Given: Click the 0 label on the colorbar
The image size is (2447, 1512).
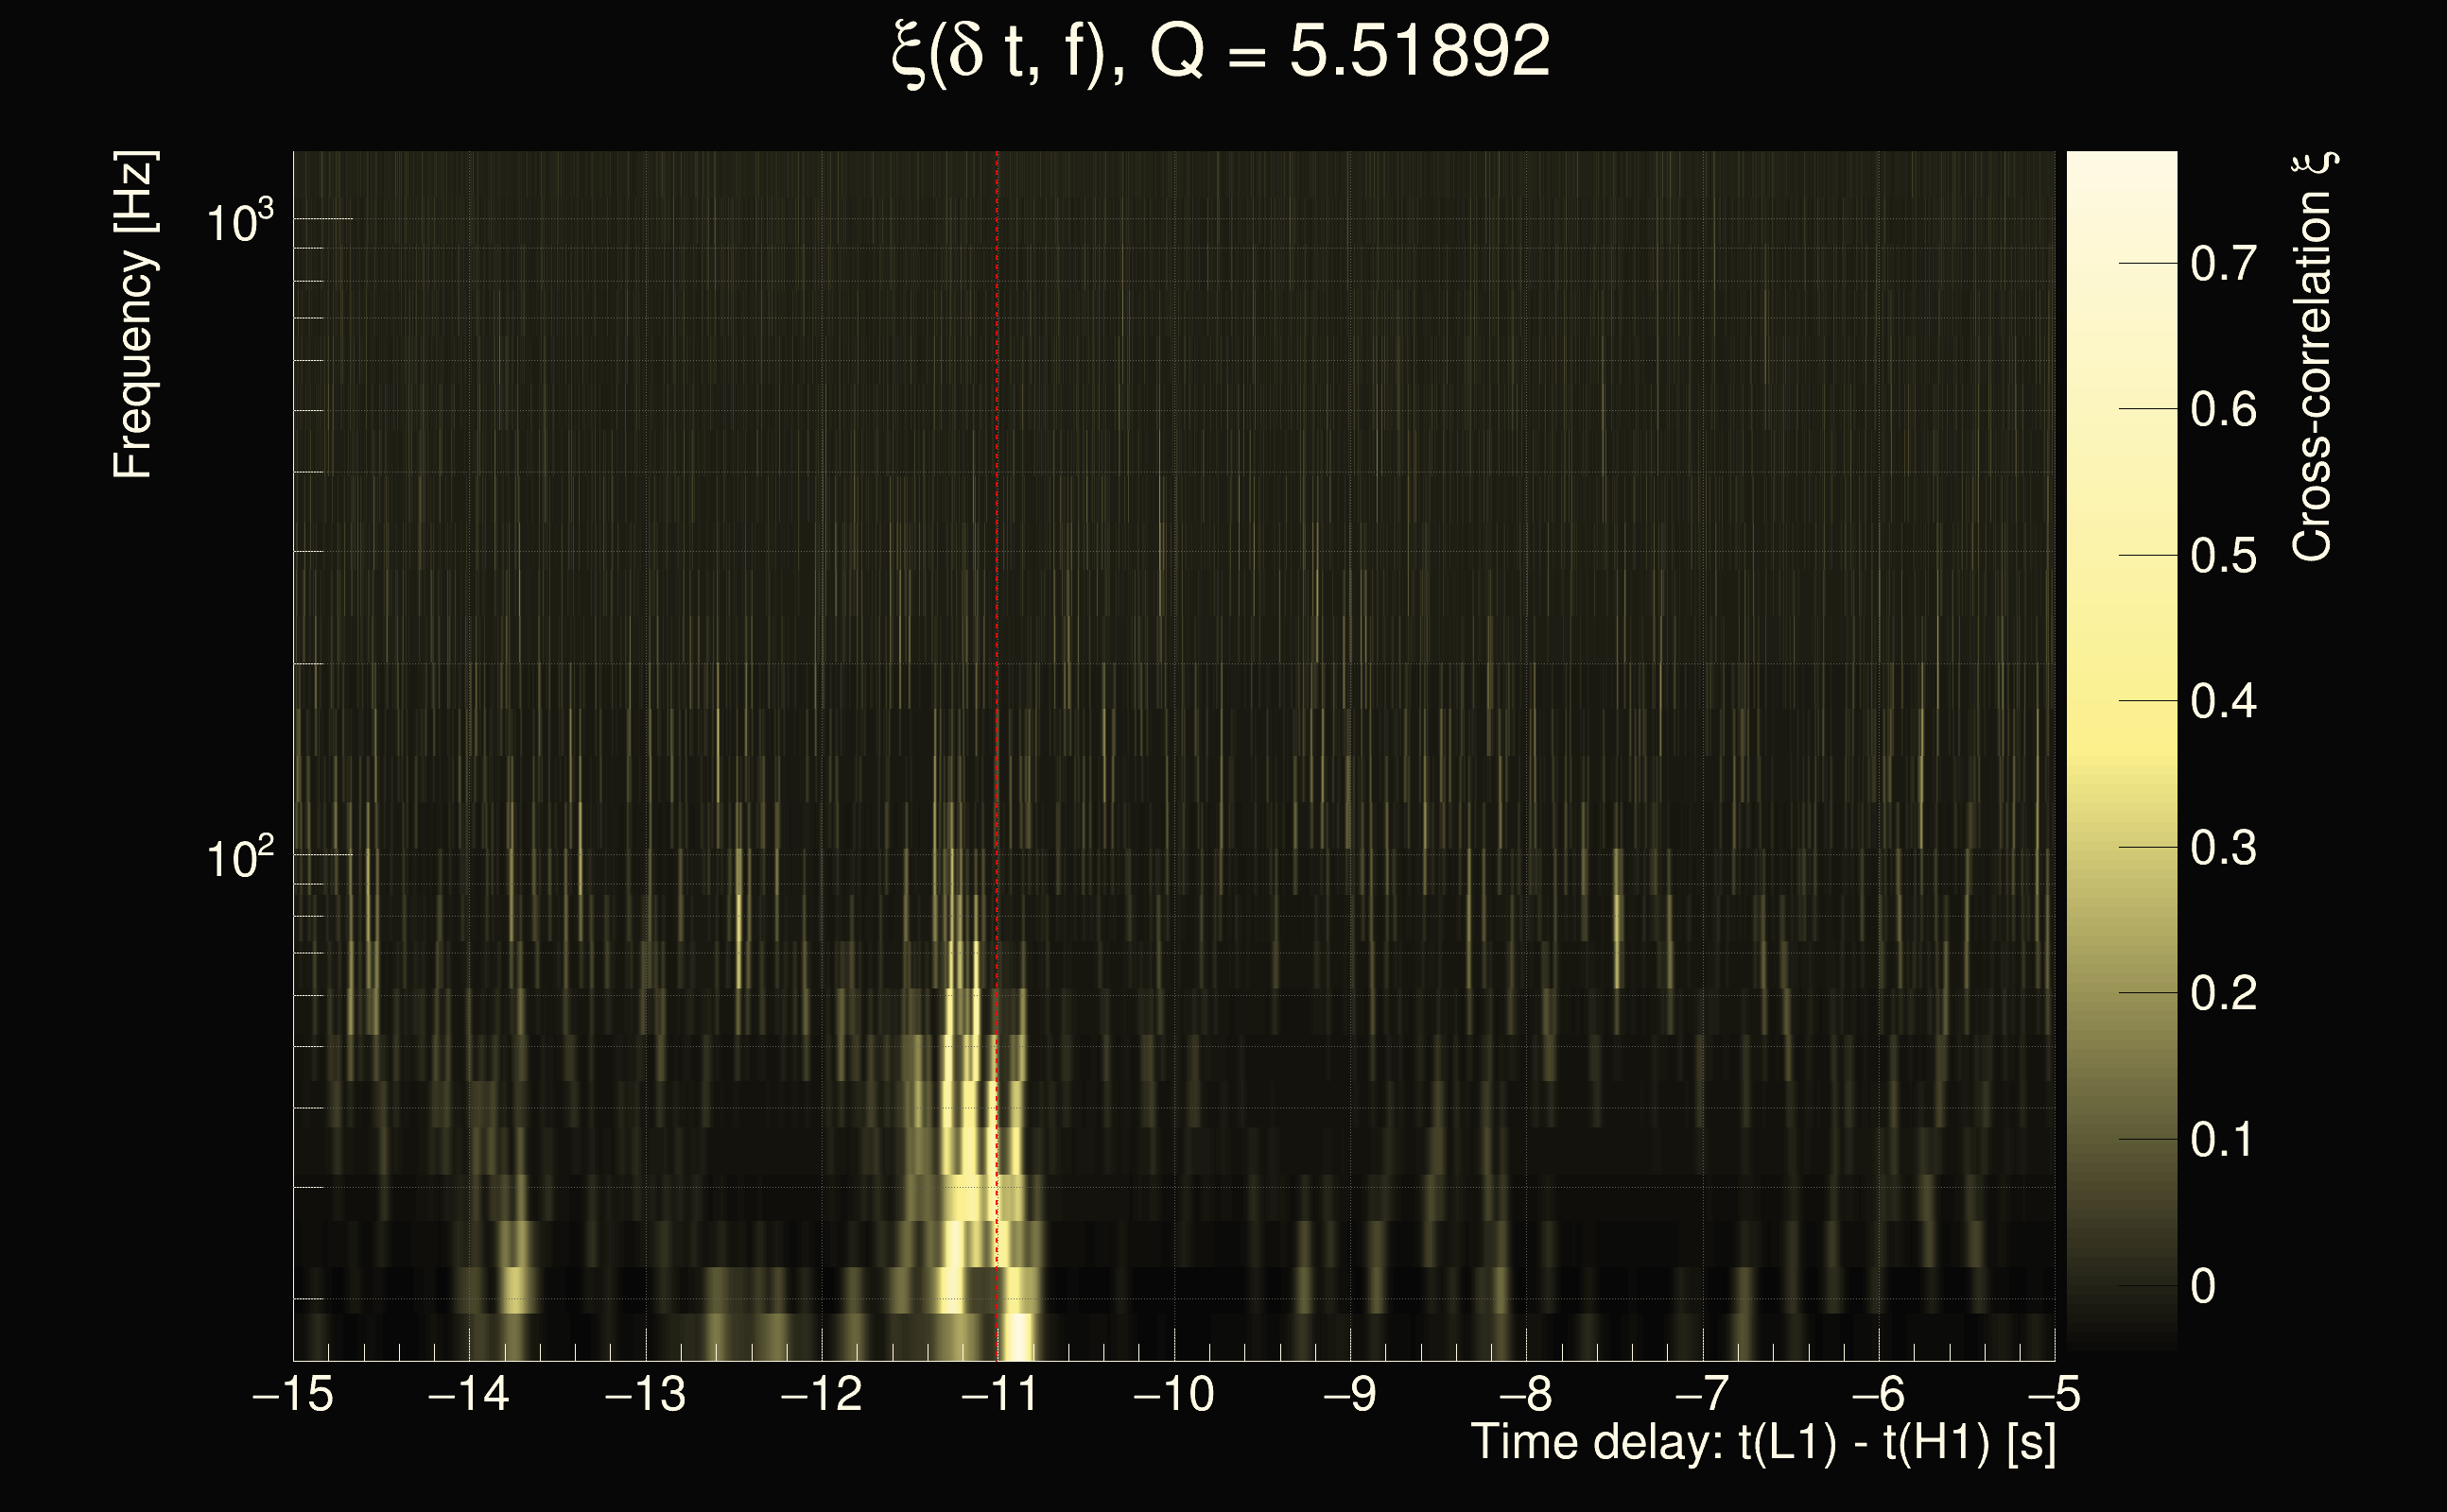Looking at the screenshot, I should pos(2202,1286).
